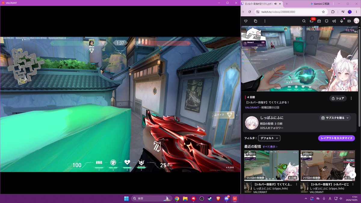Open the Twitch bits diamond icon
Viewport: 361px width, 203px height.
(341, 21)
